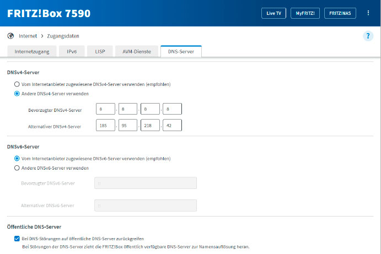Click the DNSv4-Server section heading
The width and height of the screenshot is (381, 254).
[x=23, y=72]
